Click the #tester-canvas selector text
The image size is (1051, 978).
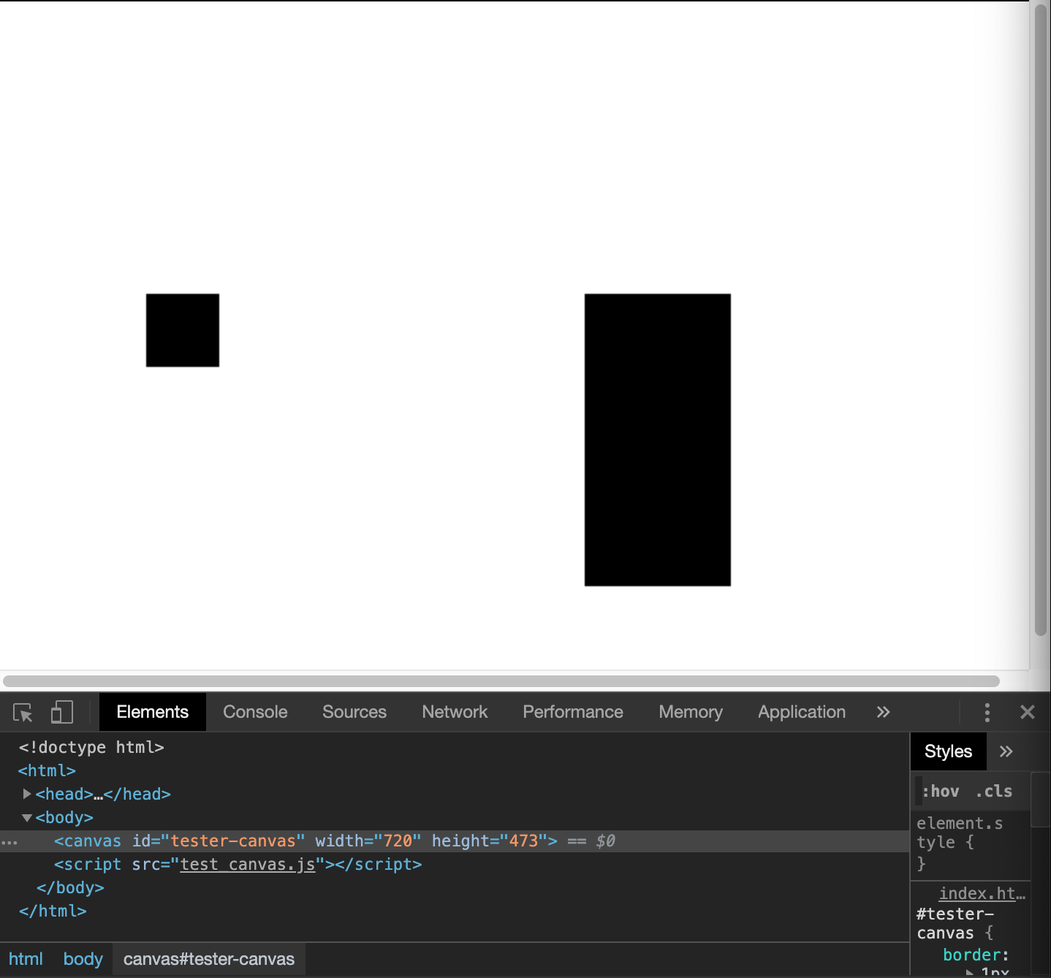click(x=955, y=923)
